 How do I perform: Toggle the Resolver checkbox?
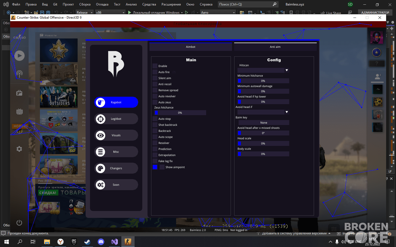click(x=155, y=143)
